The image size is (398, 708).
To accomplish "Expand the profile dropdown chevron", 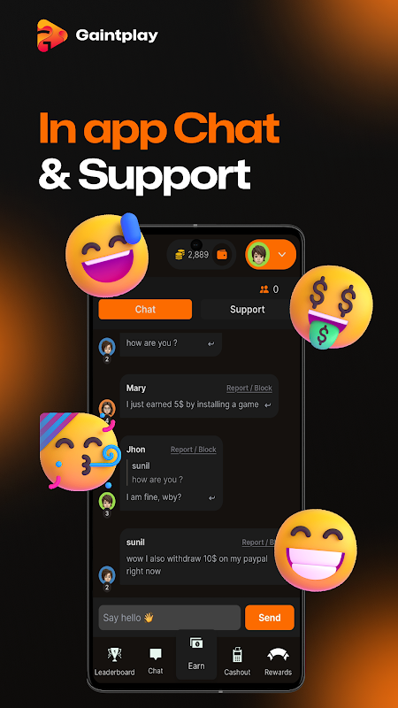I will [282, 255].
